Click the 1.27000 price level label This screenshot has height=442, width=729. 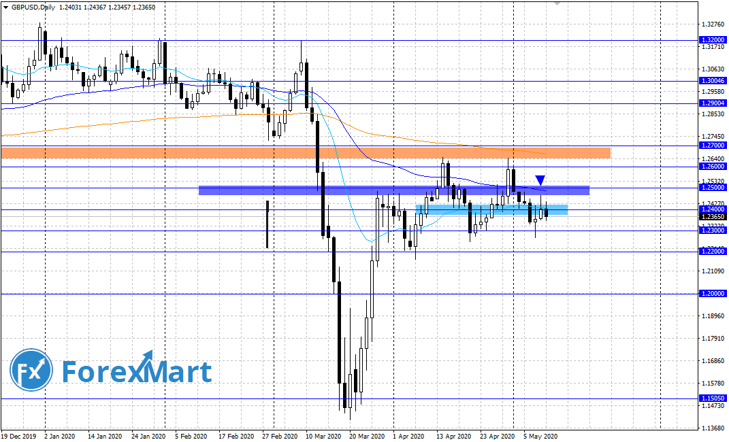711,146
